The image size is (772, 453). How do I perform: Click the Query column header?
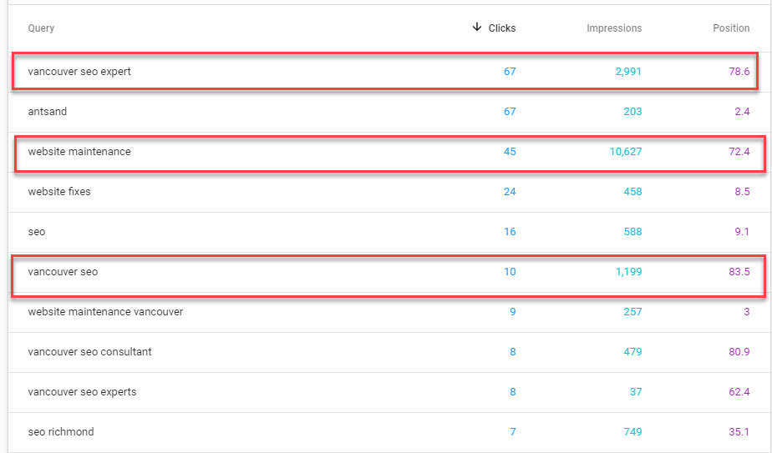pyautogui.click(x=41, y=28)
